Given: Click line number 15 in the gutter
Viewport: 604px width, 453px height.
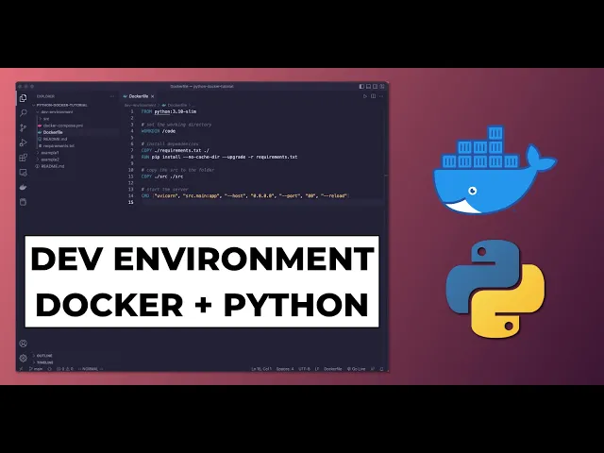Looking at the screenshot, I should pyautogui.click(x=131, y=202).
